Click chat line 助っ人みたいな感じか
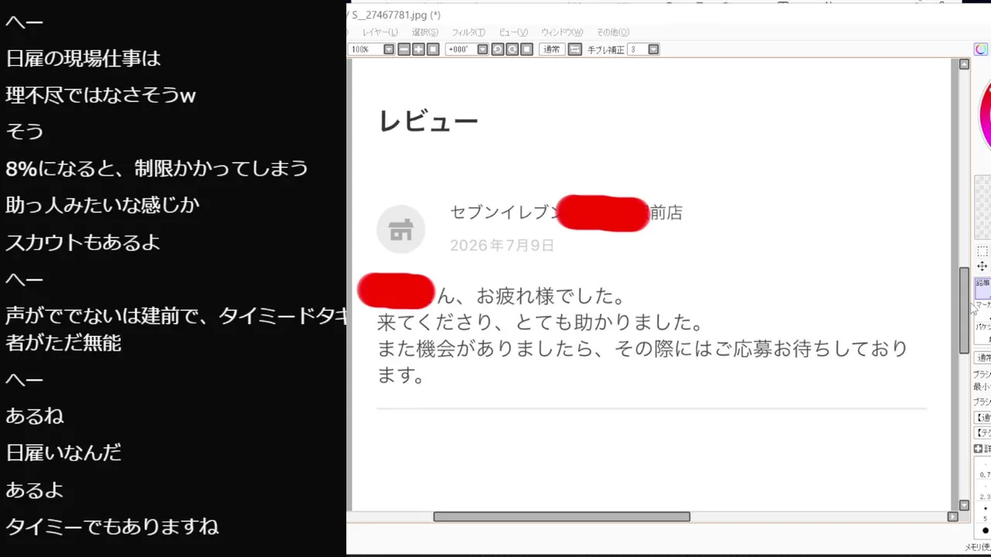This screenshot has width=991, height=557. point(103,205)
